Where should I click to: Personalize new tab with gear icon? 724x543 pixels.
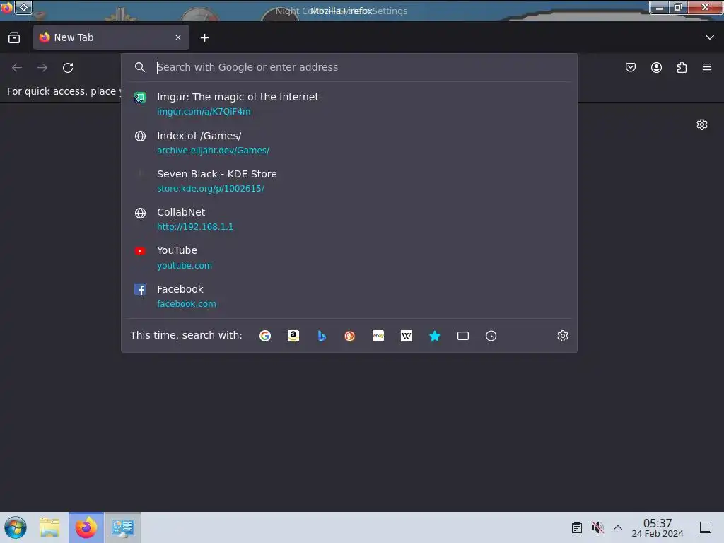[x=702, y=124]
